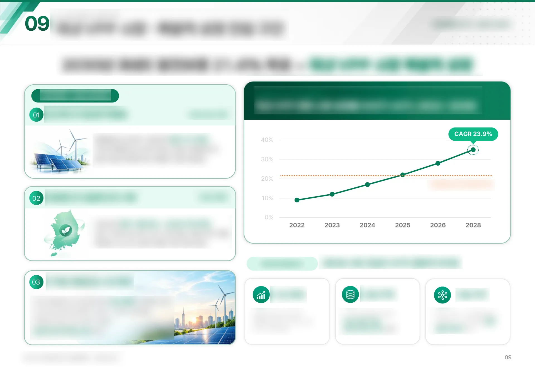Select the green 01 number badge
Screen dimensions: 535x370
pyautogui.click(x=37, y=115)
